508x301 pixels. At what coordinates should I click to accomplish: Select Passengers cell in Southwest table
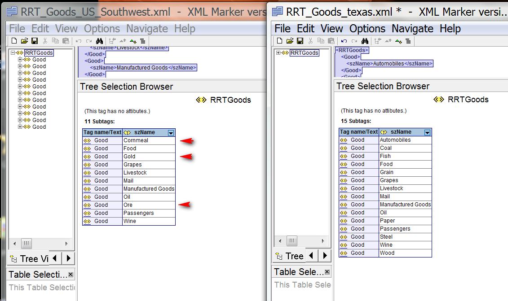pyautogui.click(x=149, y=213)
